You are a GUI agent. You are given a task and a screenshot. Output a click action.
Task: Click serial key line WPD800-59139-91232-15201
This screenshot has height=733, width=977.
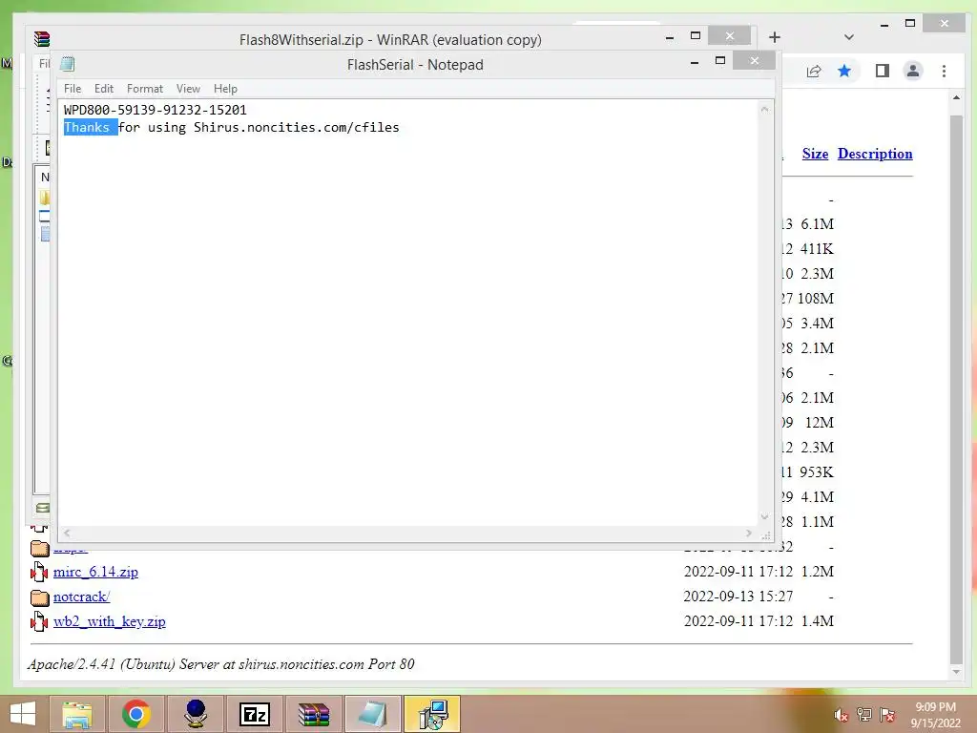156,110
